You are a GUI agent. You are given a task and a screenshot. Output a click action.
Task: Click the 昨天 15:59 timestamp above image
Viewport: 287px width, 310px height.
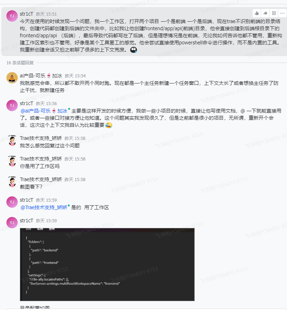46,221
